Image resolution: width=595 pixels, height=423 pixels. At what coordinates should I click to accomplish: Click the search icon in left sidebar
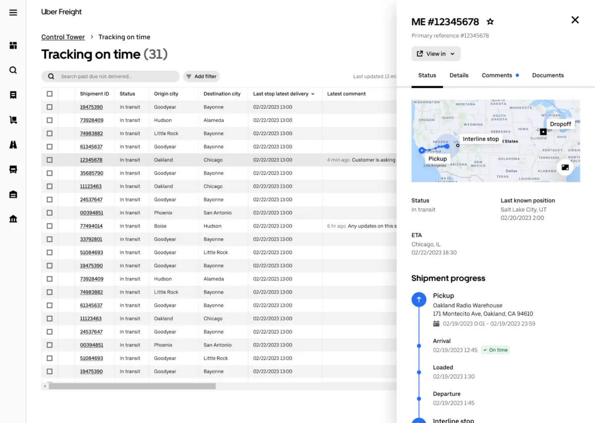click(x=13, y=70)
